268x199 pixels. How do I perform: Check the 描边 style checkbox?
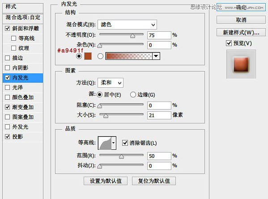click(x=7, y=58)
